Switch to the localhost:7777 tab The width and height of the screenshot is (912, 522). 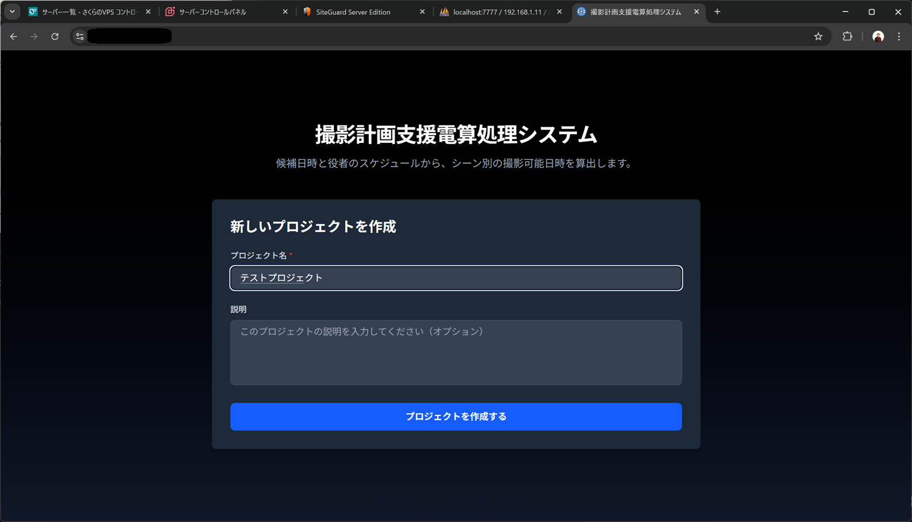click(495, 12)
